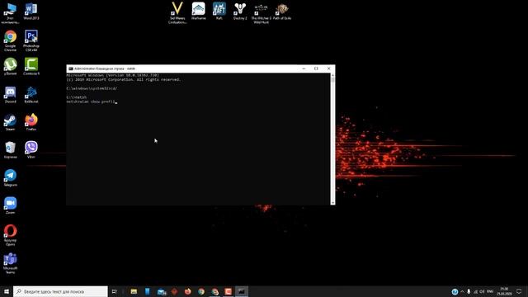Select the Path of Exile desktop icon

(x=282, y=11)
